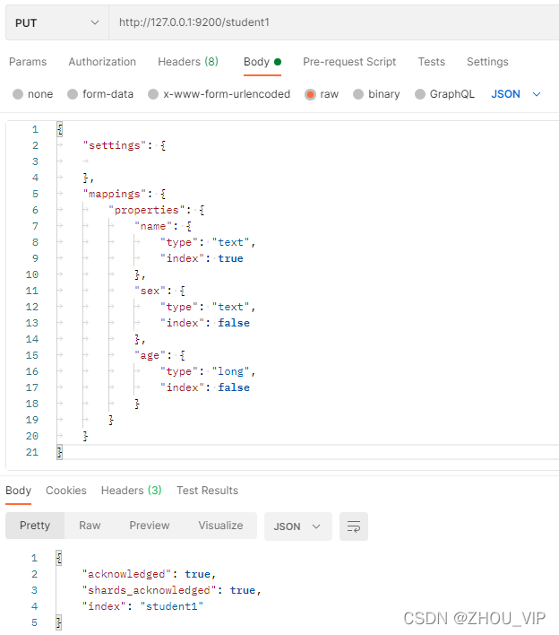
Task: Open the Settings tab
Action: 487,62
